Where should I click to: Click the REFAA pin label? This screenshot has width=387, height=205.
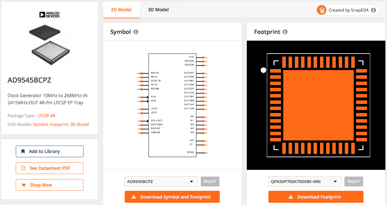tap(155, 73)
